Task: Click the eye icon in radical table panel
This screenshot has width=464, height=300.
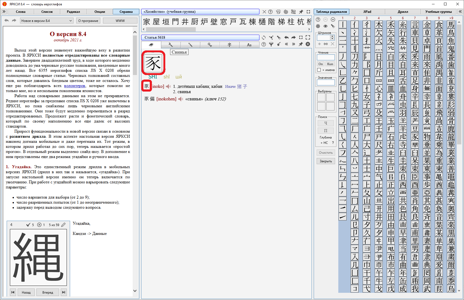Action: point(325,26)
